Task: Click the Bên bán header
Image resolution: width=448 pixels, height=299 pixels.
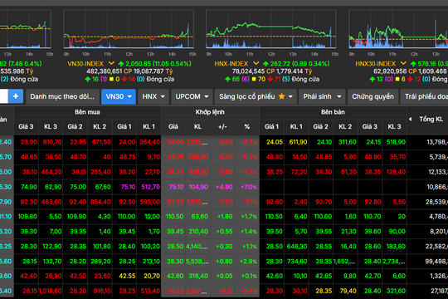Action: click(333, 112)
